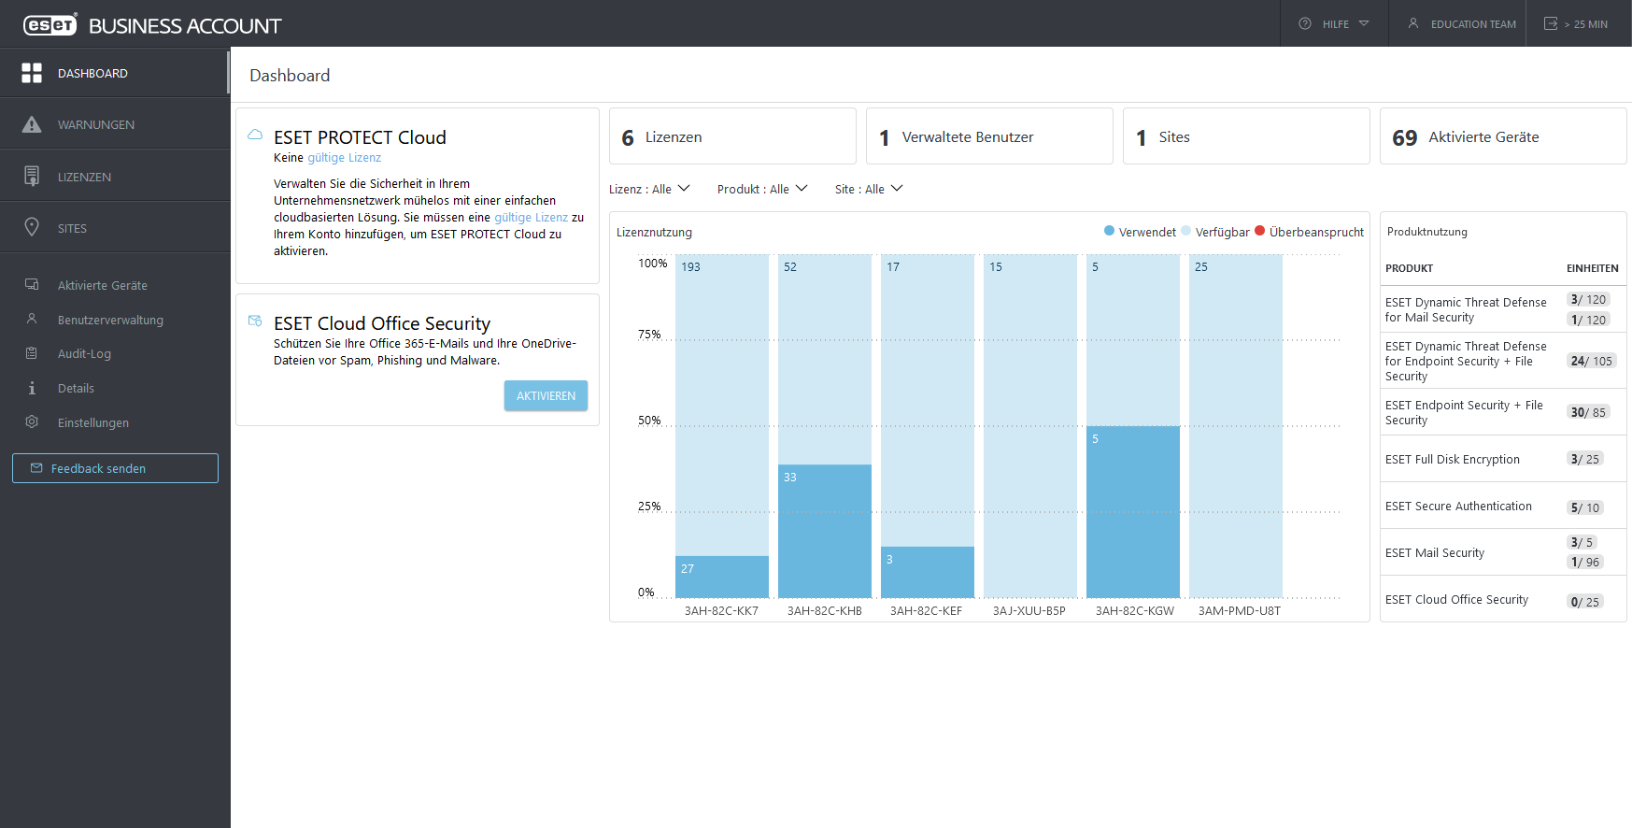This screenshot has height=828, width=1632.
Task: Expand the Lizenz: Alle filter dropdown
Action: 649,189
